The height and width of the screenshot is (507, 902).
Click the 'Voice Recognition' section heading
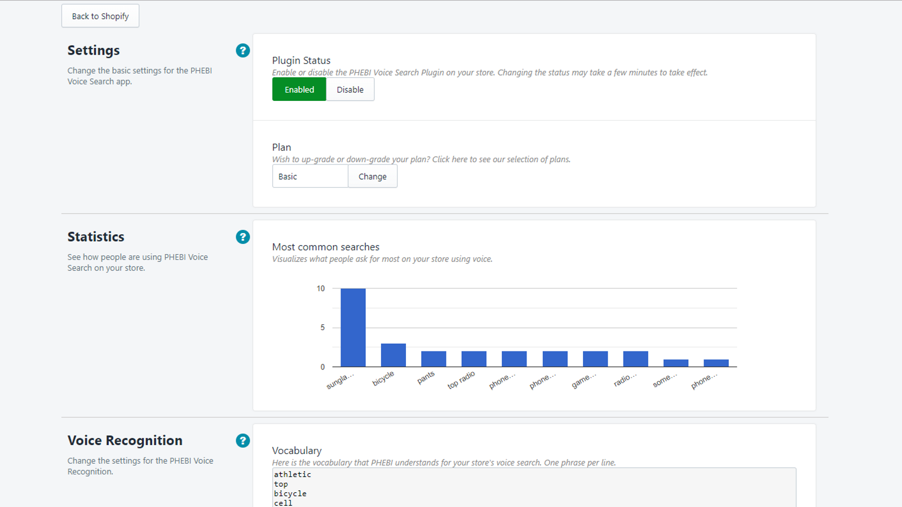tap(125, 441)
